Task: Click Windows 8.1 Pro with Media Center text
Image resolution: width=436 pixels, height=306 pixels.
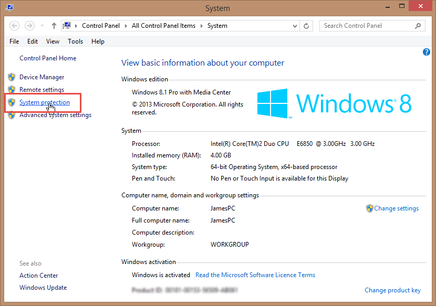Action: point(181,92)
